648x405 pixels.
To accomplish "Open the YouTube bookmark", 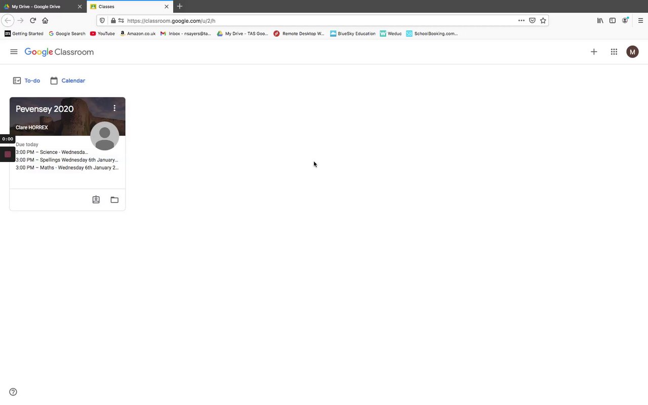I will point(102,33).
